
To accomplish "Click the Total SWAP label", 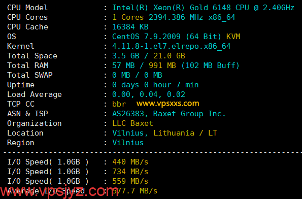I will 29,75.
